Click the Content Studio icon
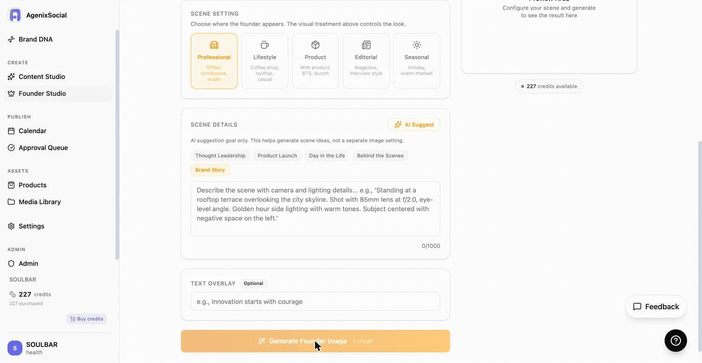 coord(11,77)
